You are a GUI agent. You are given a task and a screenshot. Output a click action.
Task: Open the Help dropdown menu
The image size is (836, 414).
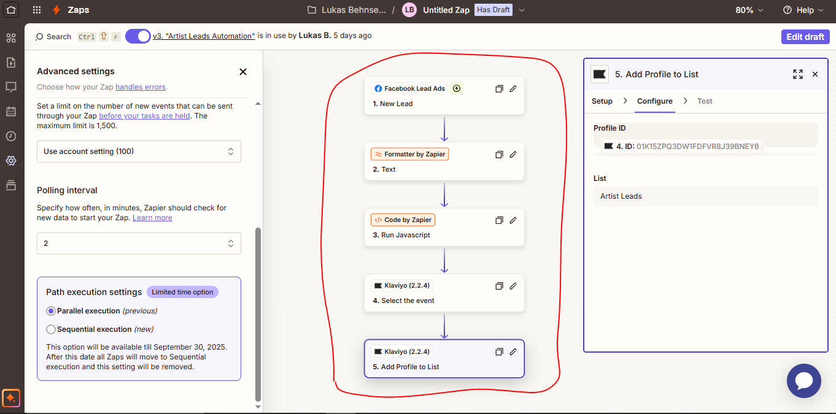coord(803,10)
